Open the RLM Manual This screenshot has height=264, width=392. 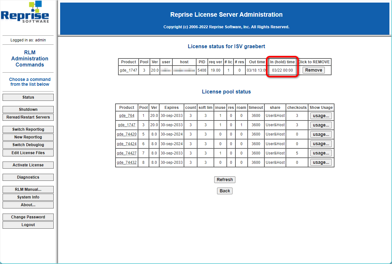[x=28, y=189]
